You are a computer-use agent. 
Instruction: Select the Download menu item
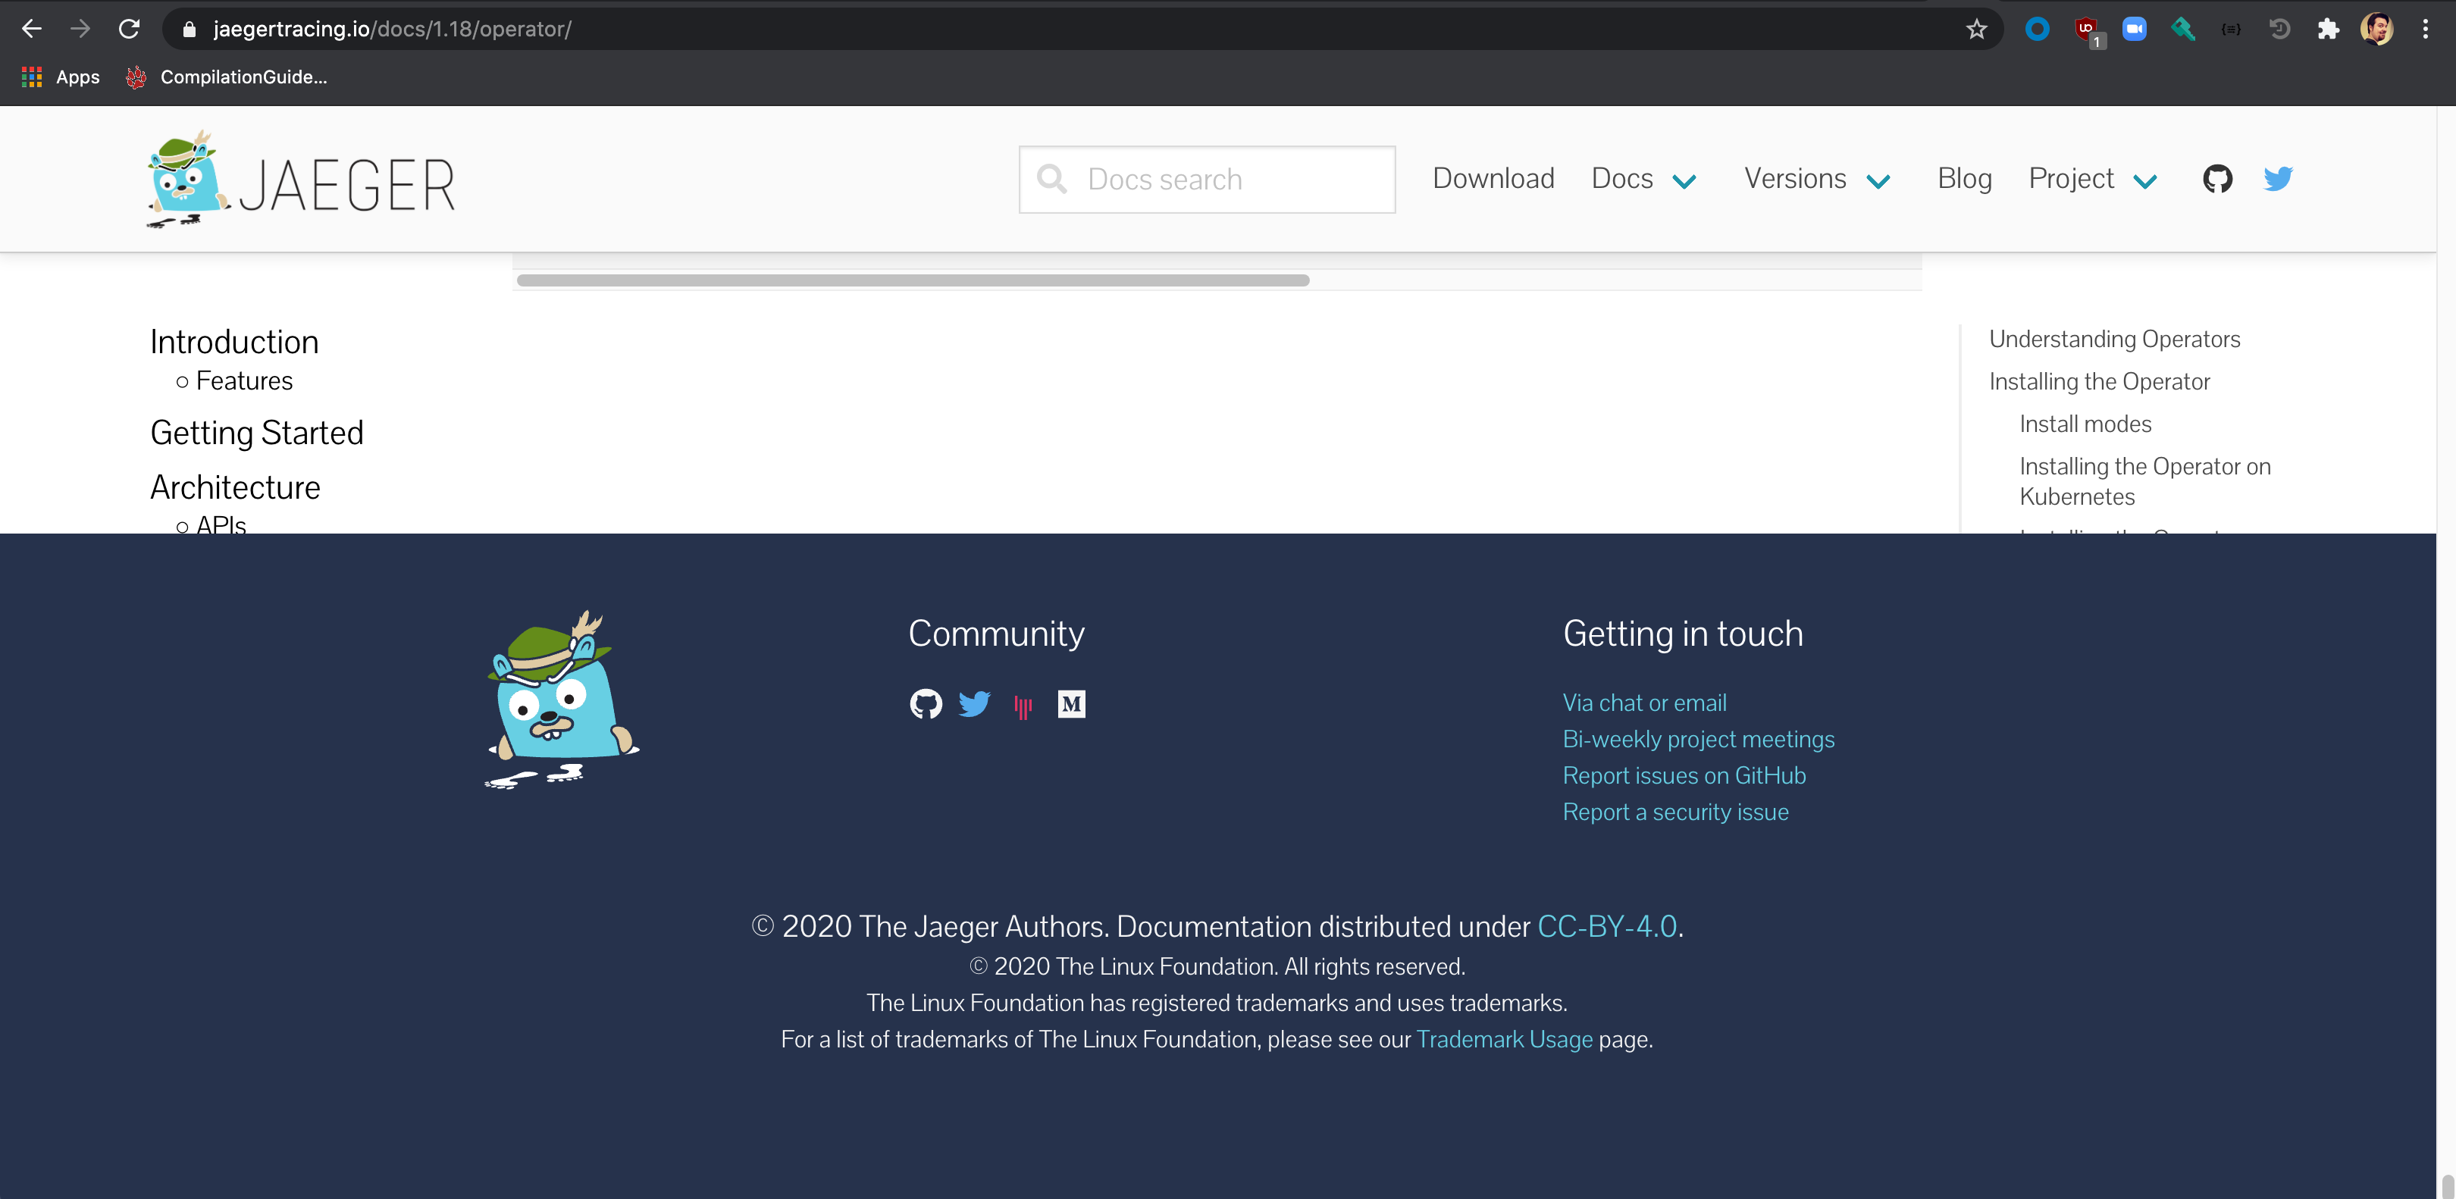click(1493, 178)
